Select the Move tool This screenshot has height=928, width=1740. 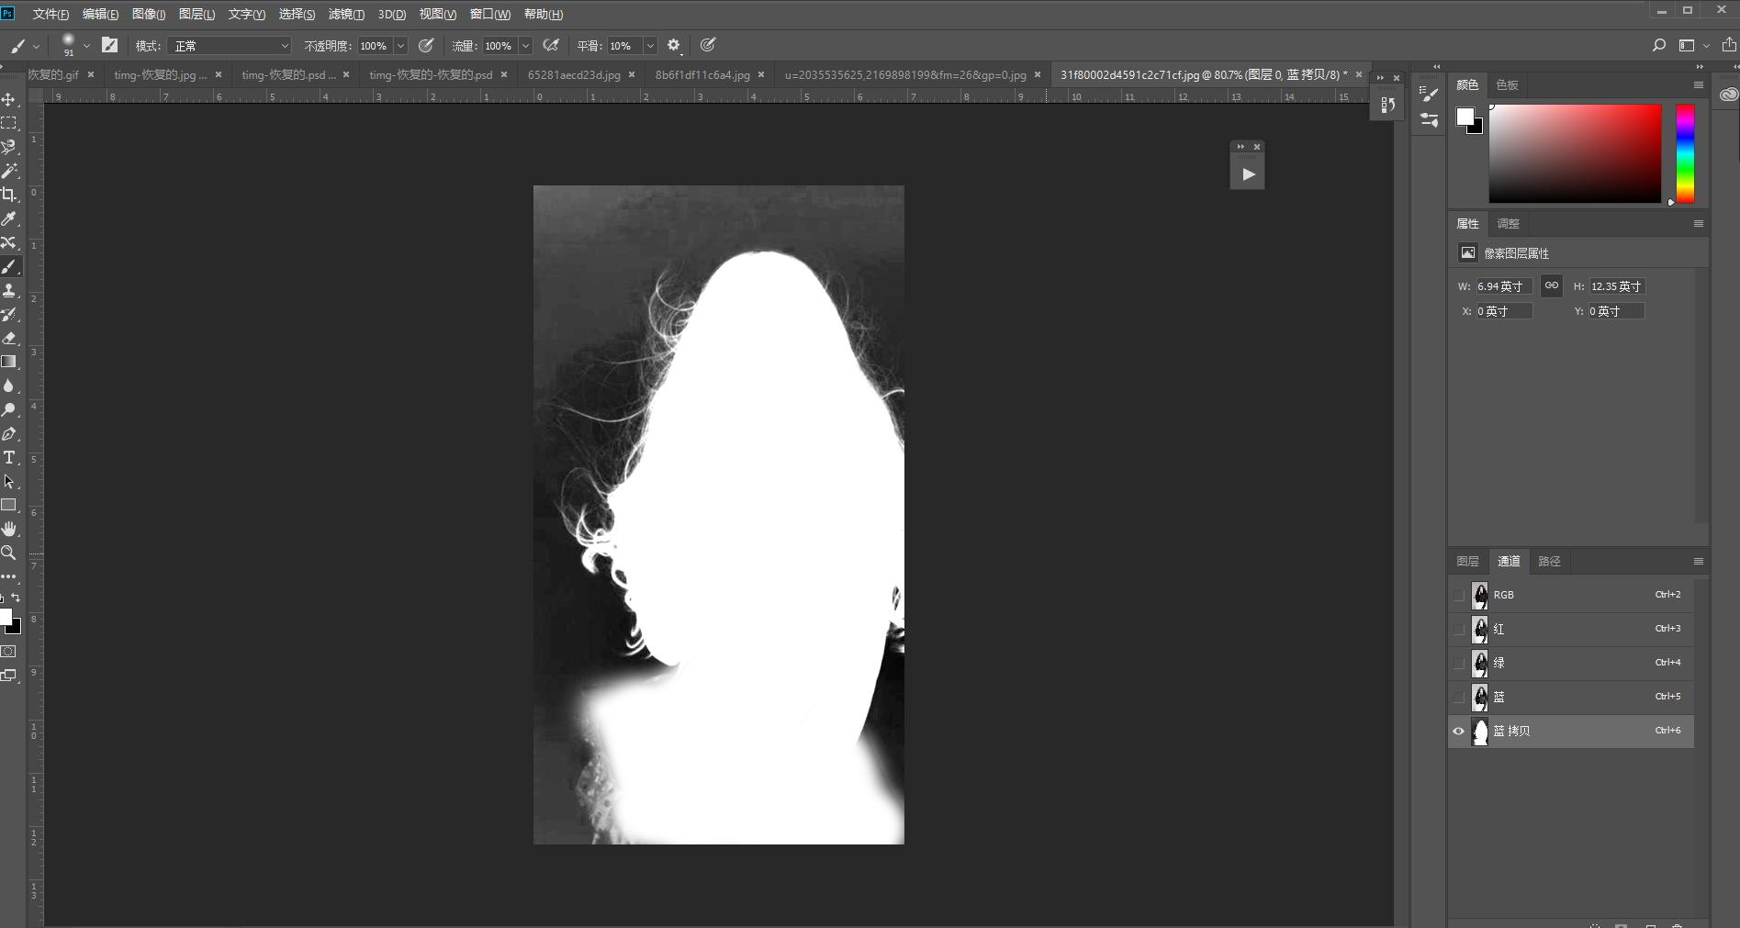click(9, 99)
